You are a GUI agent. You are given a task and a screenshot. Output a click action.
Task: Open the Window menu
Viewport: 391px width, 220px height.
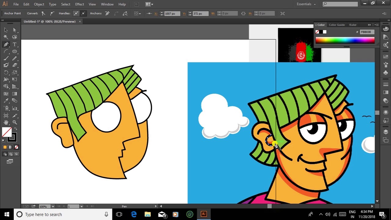point(107,4)
